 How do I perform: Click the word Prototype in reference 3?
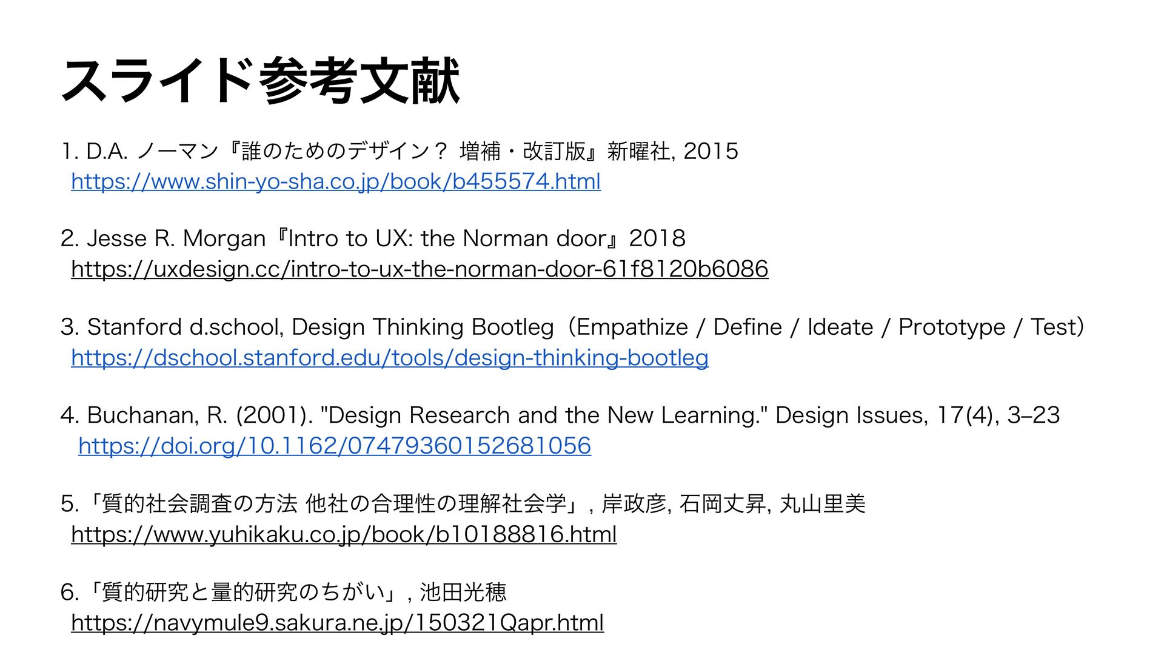coord(952,327)
